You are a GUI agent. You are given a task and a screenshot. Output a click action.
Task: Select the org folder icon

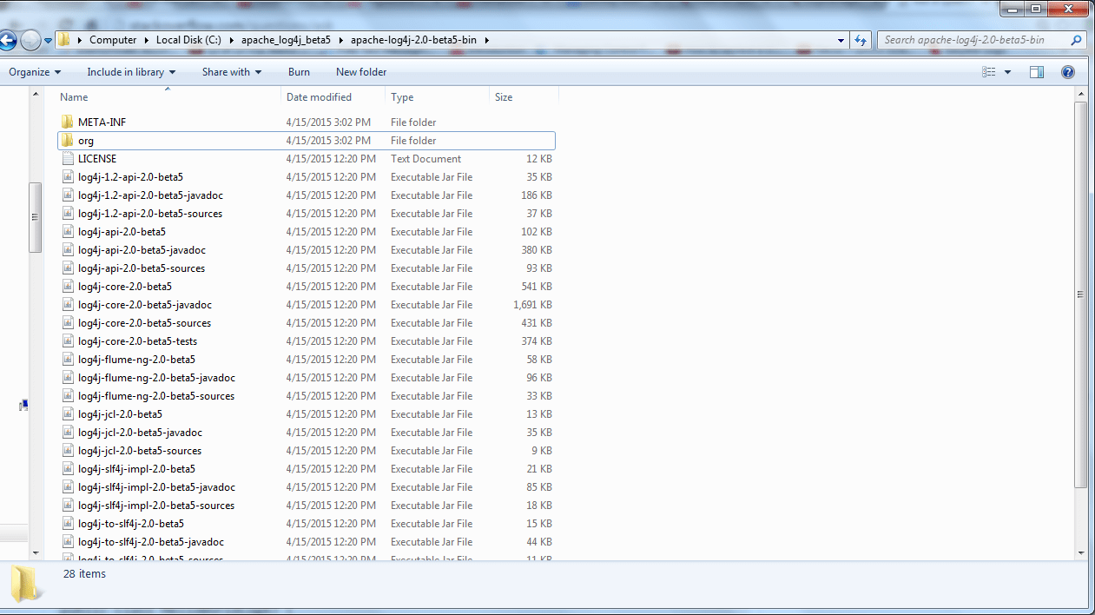tap(67, 141)
